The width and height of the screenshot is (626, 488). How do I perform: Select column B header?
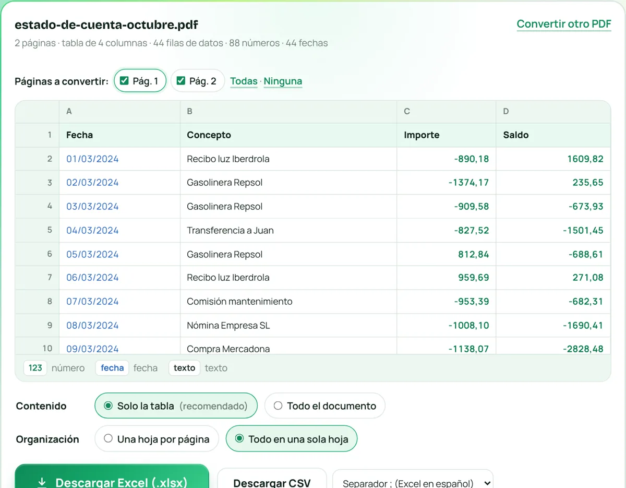click(288, 111)
